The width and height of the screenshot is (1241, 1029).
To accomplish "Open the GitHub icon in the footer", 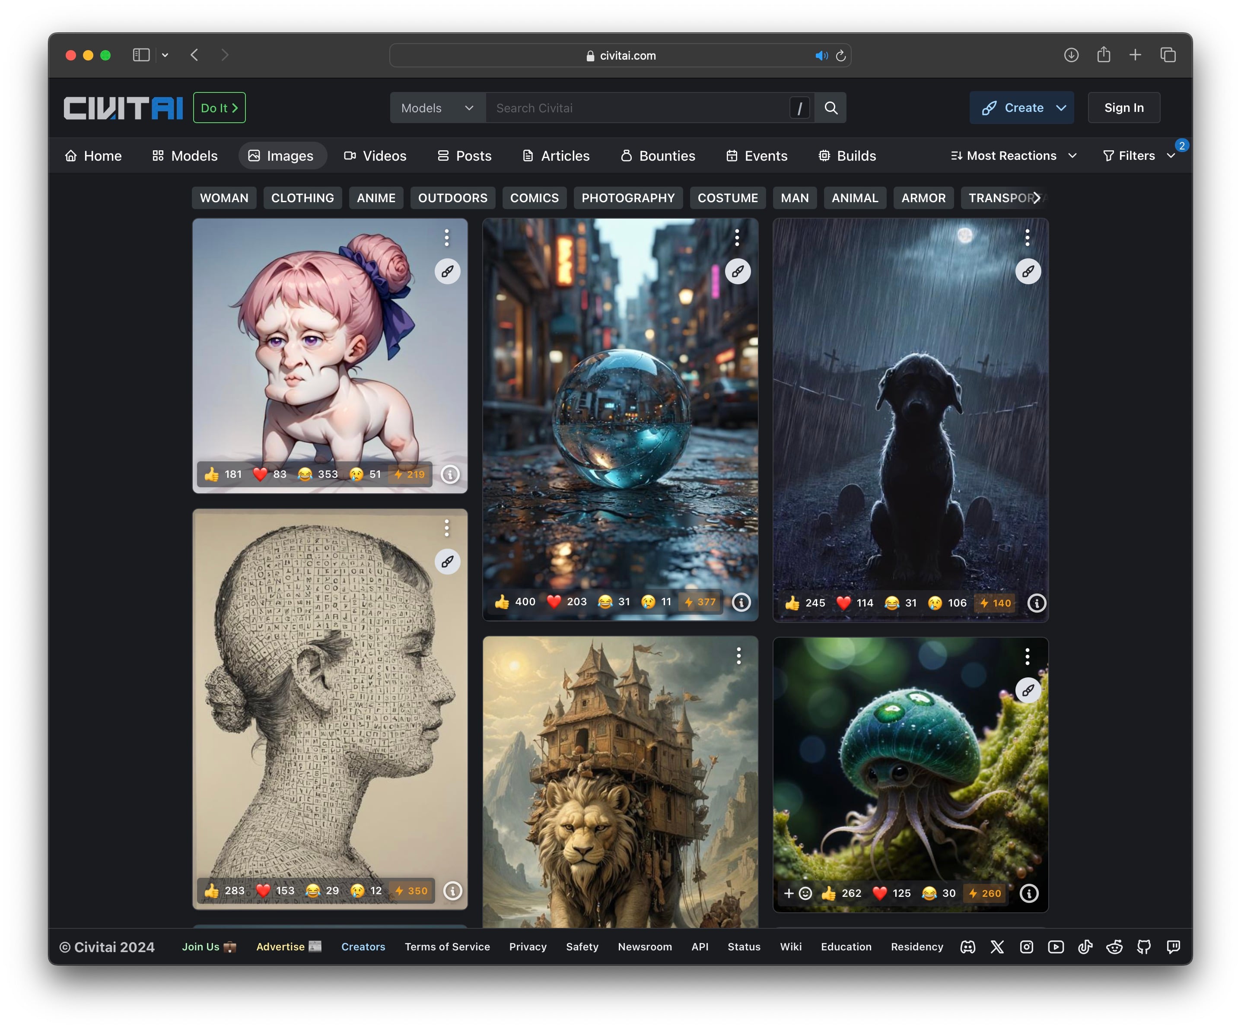I will (1143, 947).
